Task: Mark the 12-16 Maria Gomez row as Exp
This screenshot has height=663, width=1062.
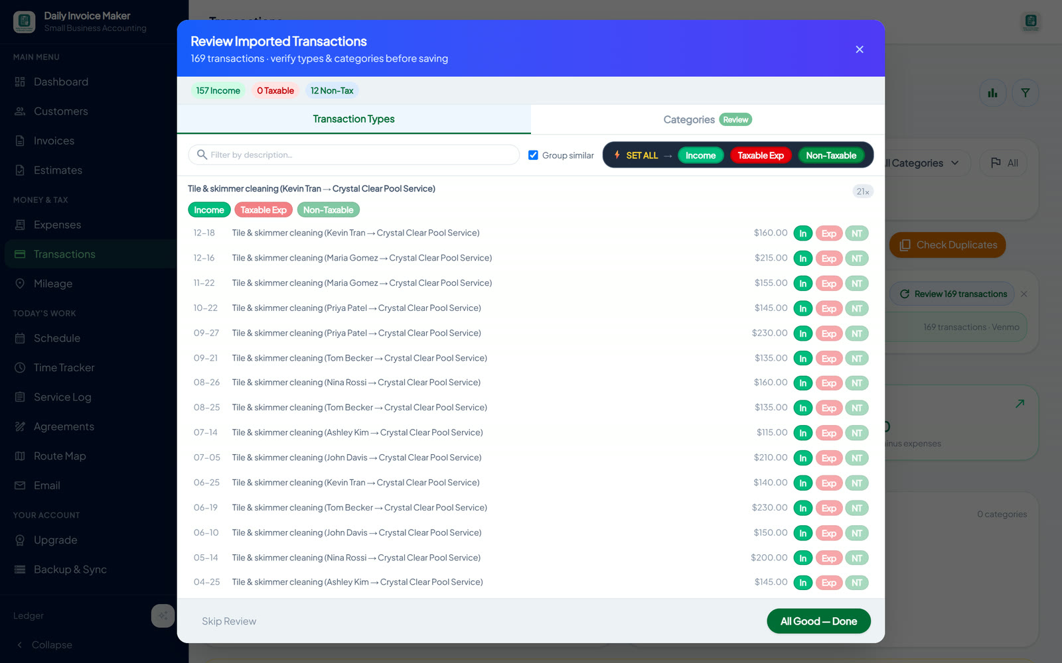Action: [829, 259]
